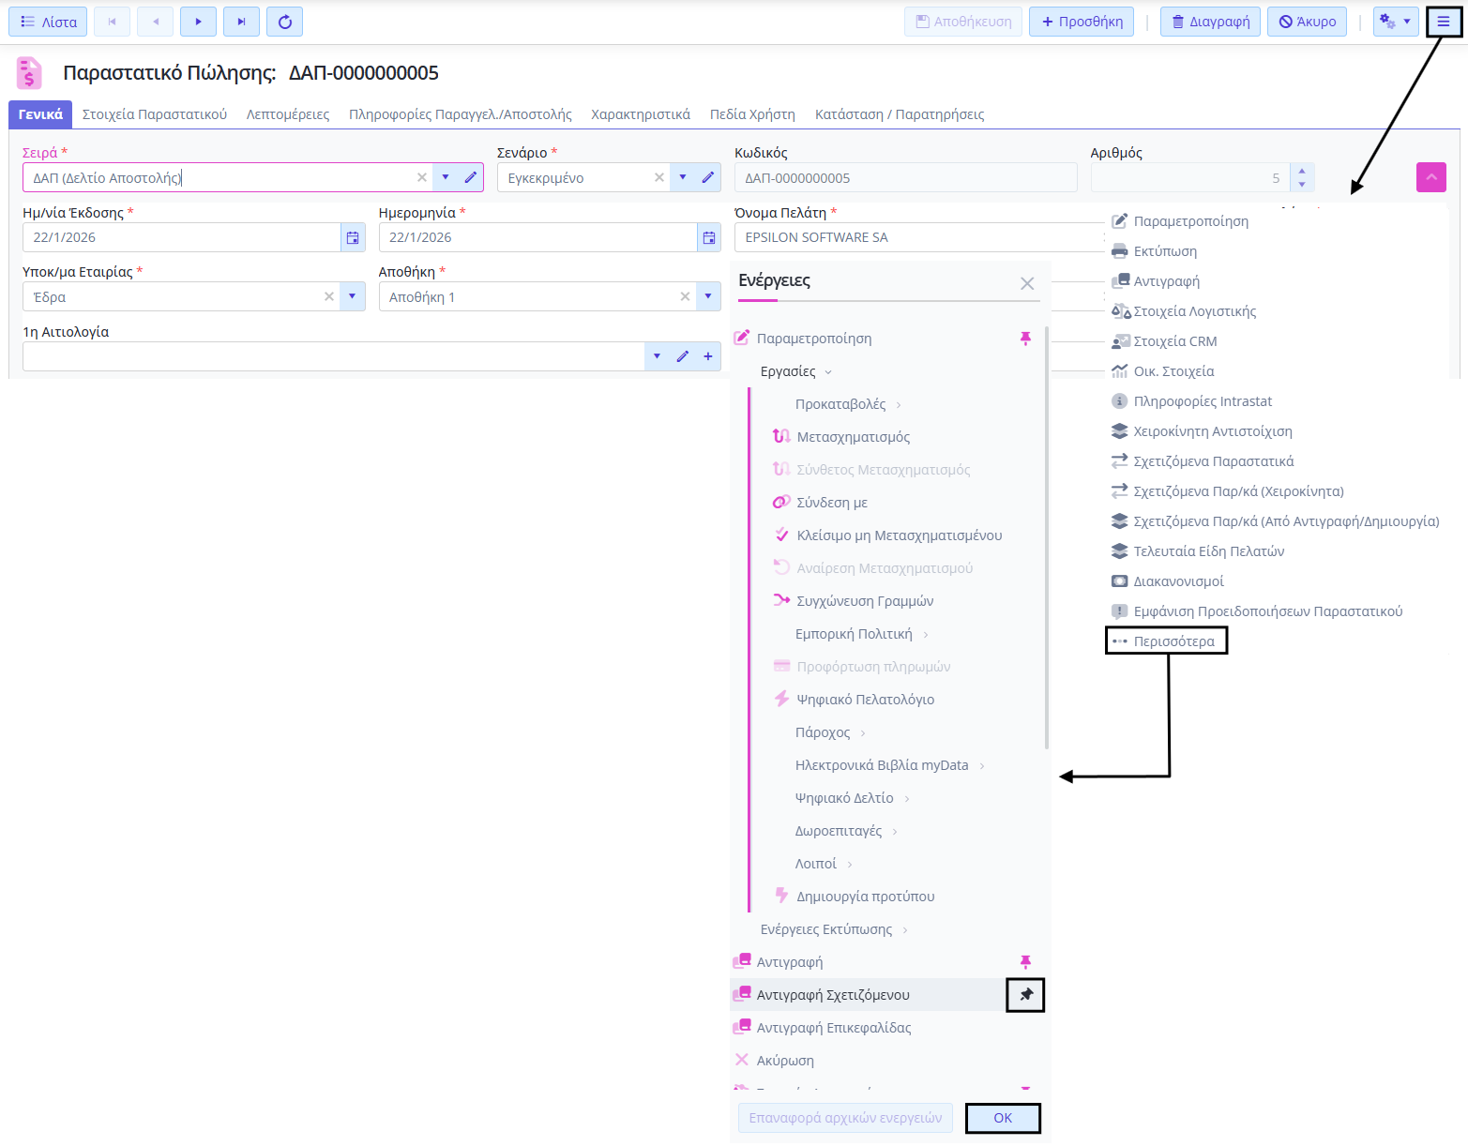The height and width of the screenshot is (1146, 1468).
Task: Add new 1η Αιτιολογία with plus icon
Action: [708, 356]
